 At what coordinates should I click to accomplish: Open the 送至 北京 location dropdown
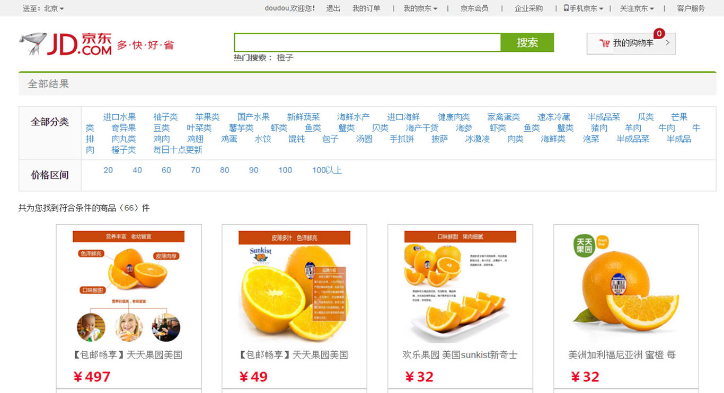tap(43, 8)
